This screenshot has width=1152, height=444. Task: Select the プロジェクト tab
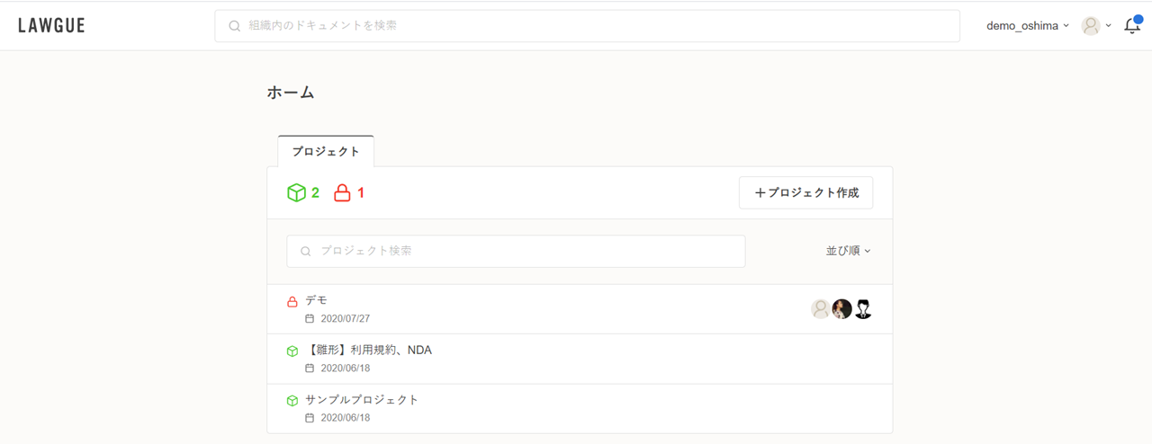click(x=326, y=151)
